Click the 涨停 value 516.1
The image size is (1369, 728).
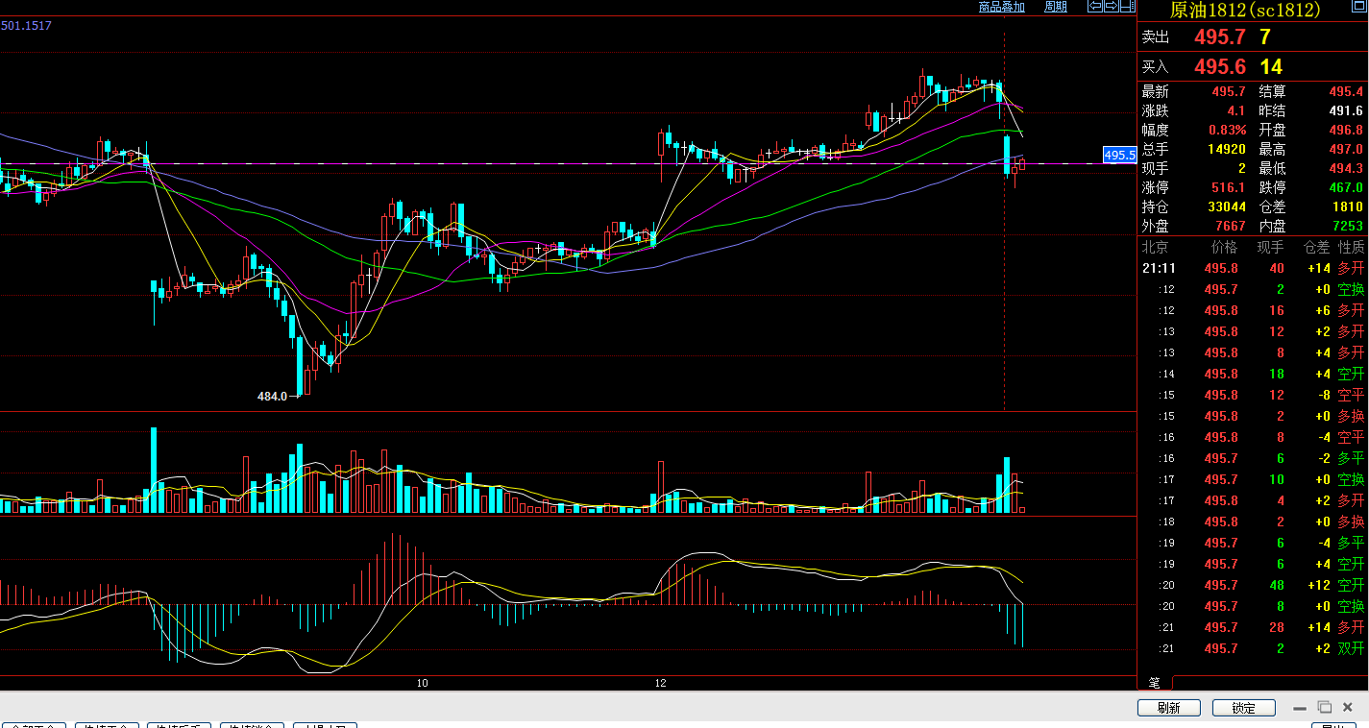click(x=1230, y=188)
